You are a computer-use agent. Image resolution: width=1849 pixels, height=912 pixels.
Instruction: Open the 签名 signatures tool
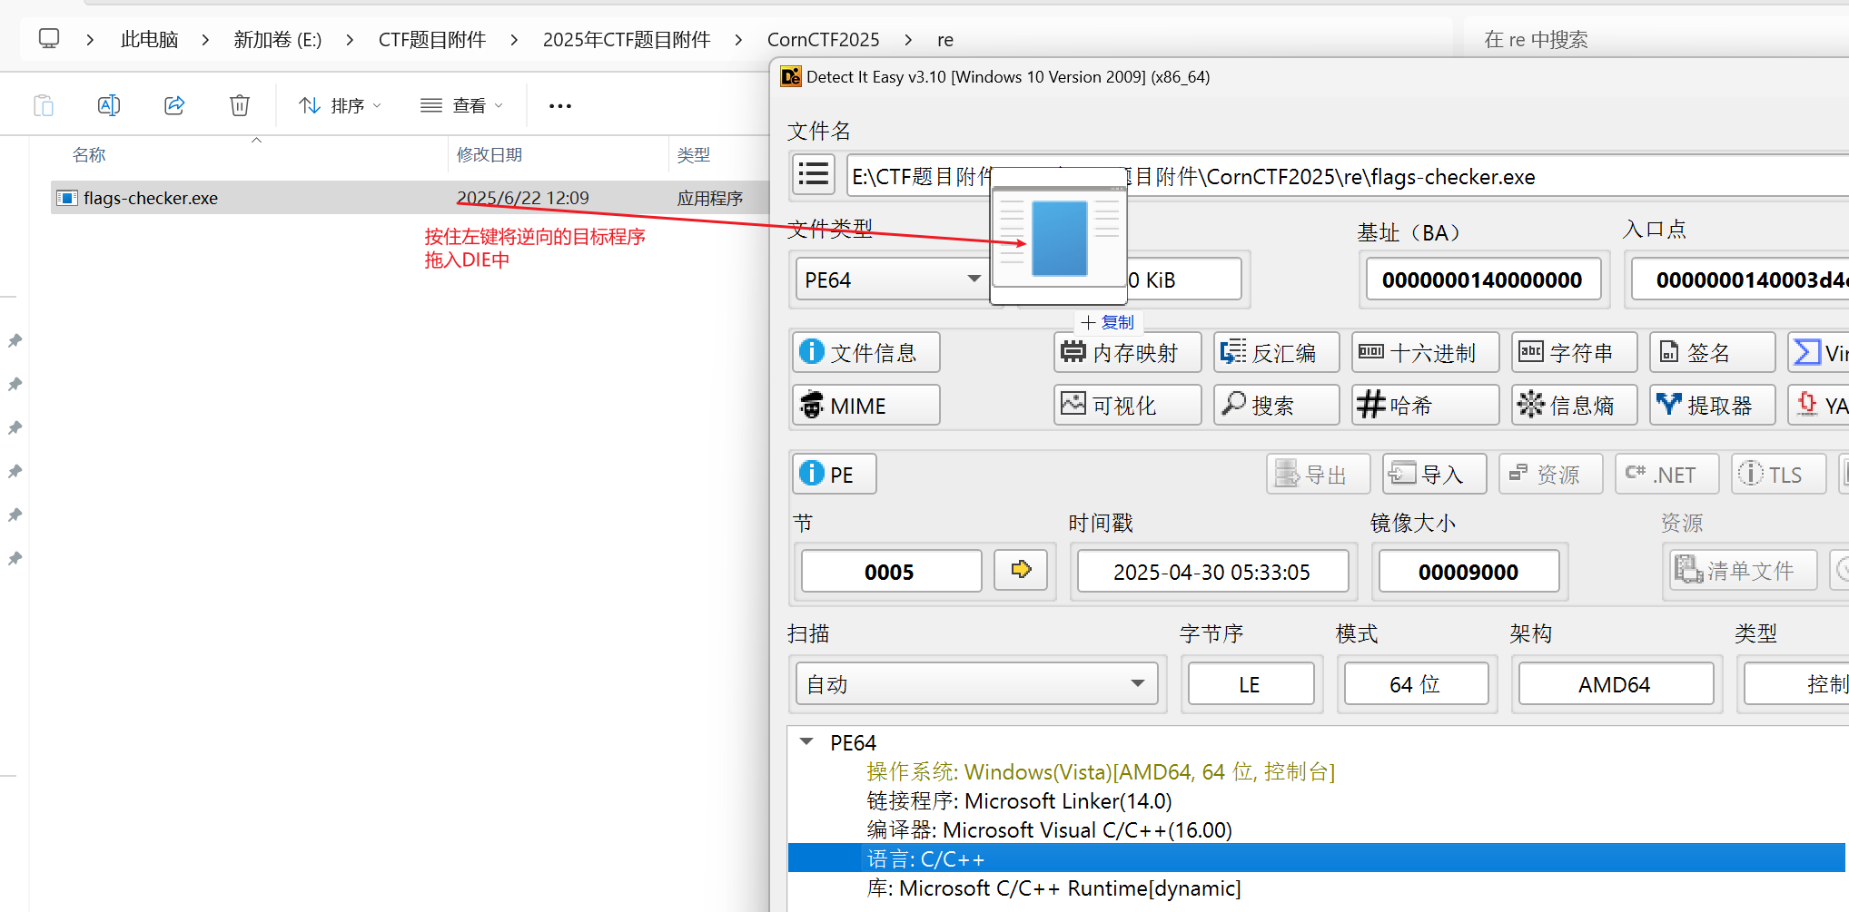[x=1712, y=352]
